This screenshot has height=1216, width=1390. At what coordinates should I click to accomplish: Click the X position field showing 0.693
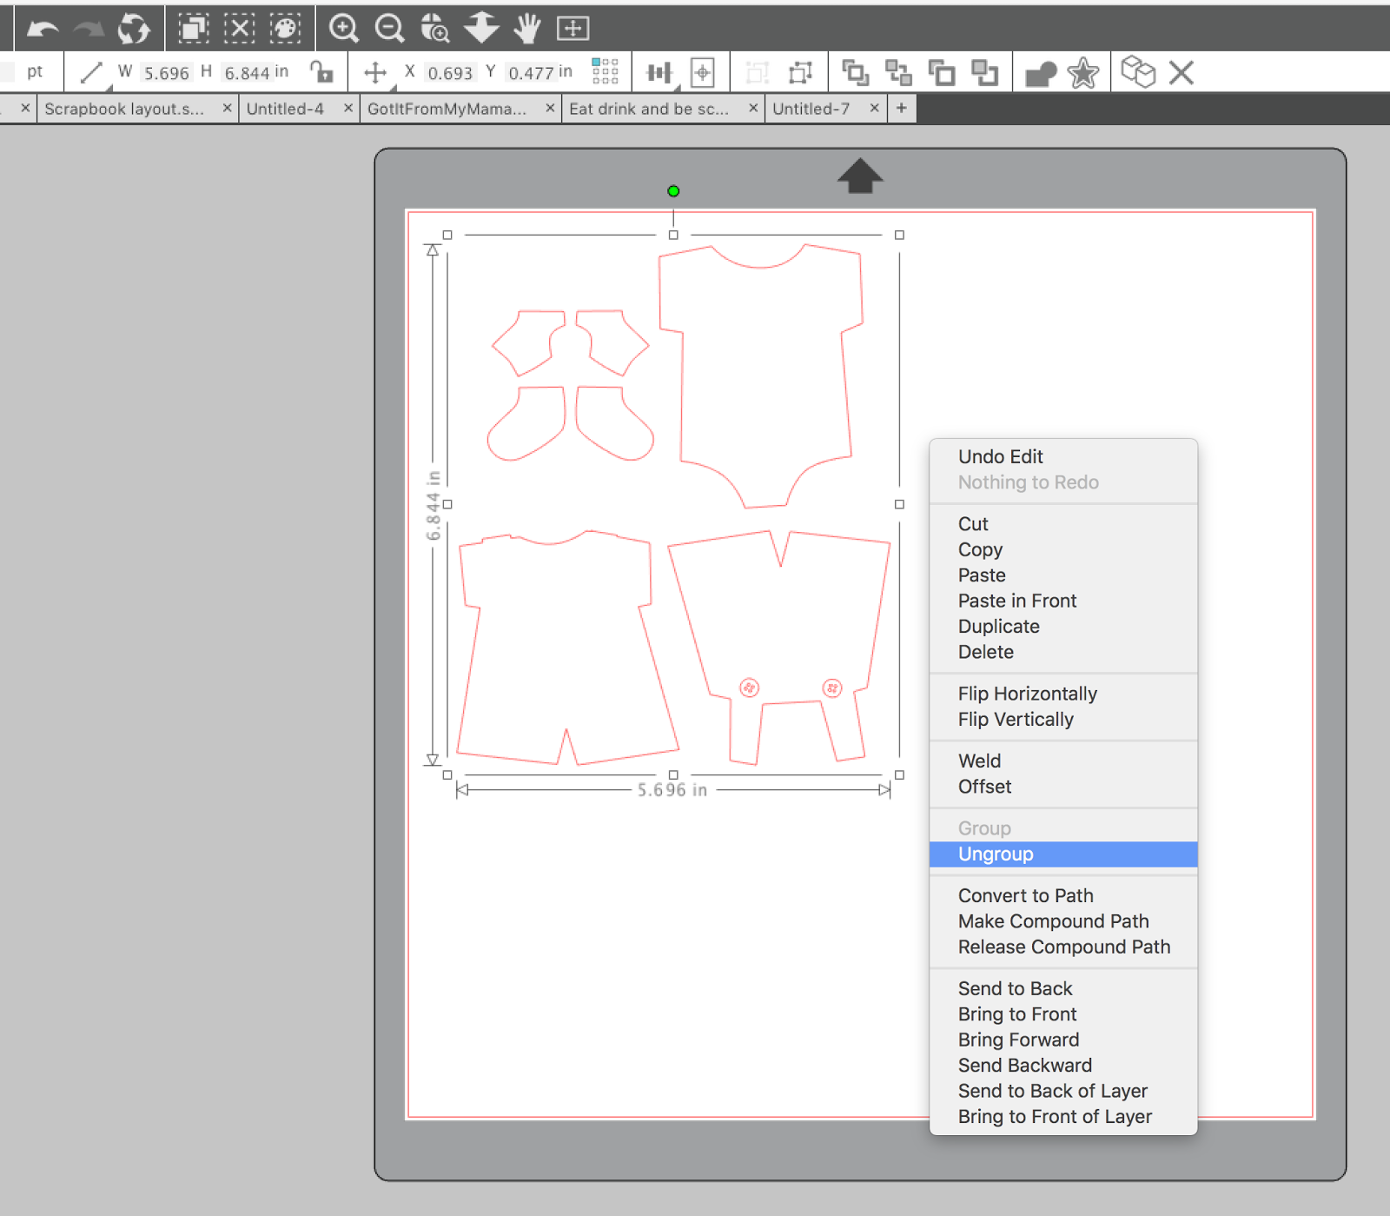click(x=450, y=73)
